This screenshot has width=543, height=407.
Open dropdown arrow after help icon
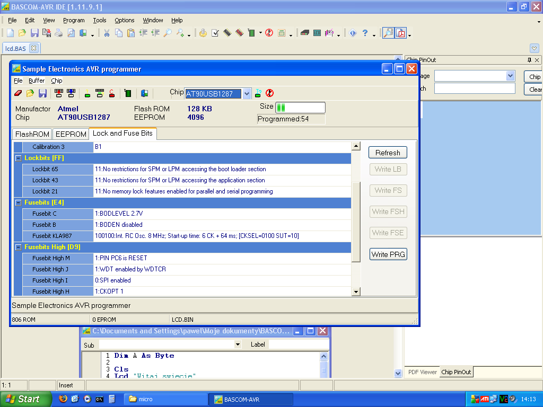(x=374, y=36)
